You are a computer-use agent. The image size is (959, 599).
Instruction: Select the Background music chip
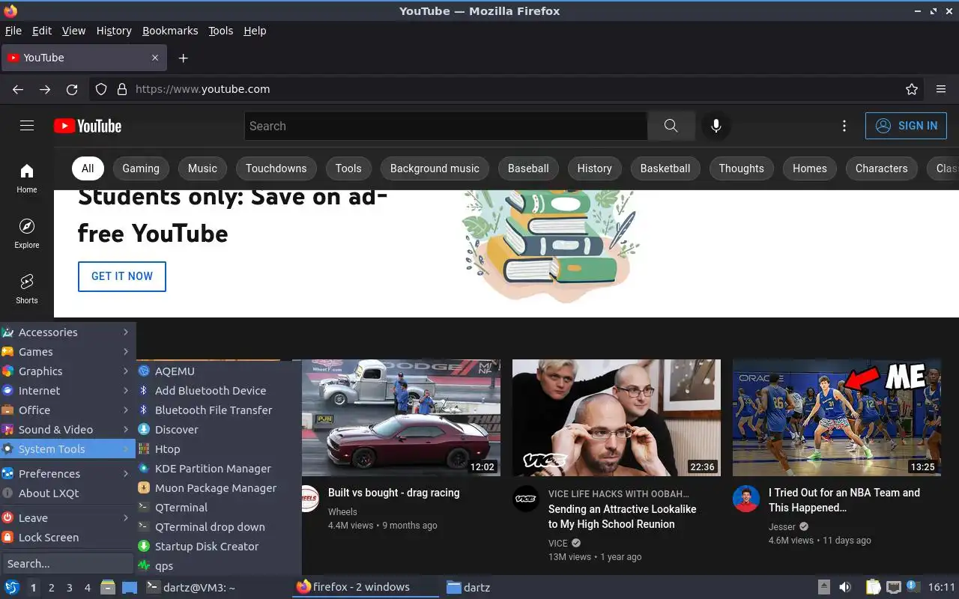(x=435, y=168)
